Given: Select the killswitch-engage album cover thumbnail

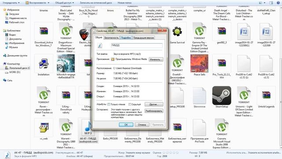Looking at the screenshot, I should tap(66, 64).
